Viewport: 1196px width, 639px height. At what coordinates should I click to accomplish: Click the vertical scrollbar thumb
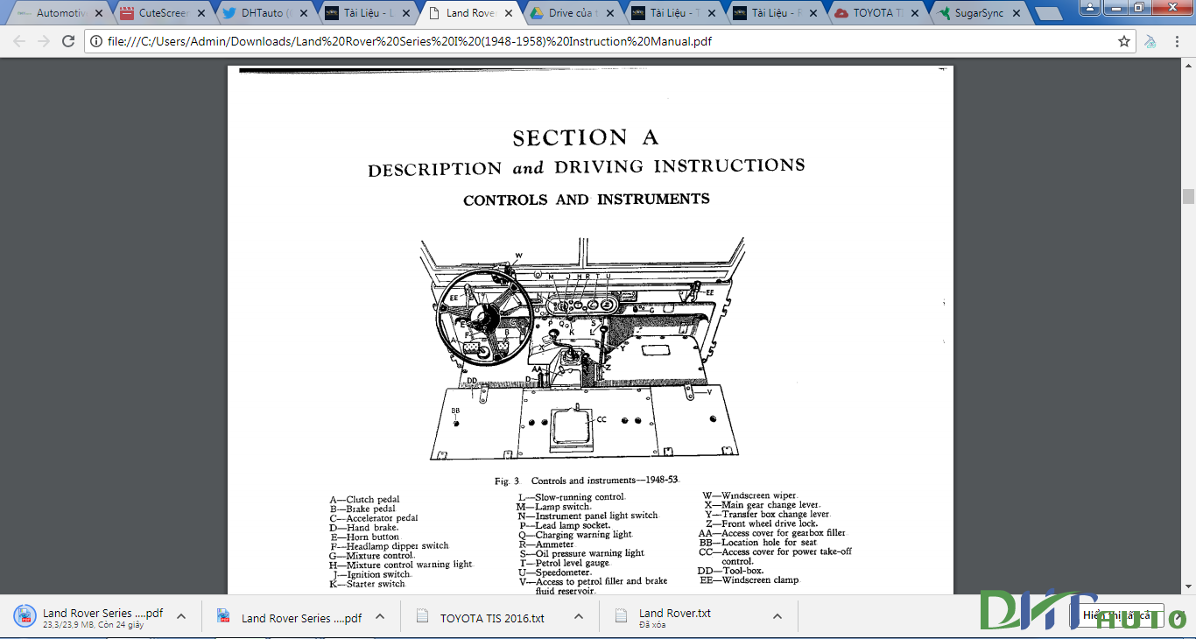(1188, 196)
